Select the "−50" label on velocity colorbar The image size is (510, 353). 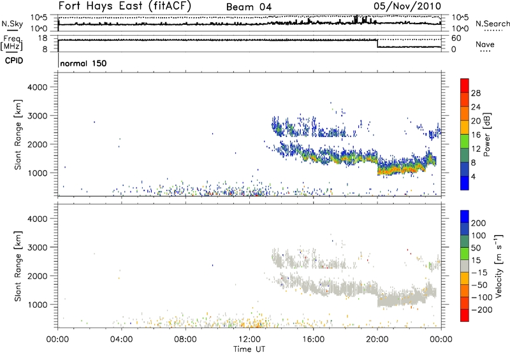[x=479, y=285]
